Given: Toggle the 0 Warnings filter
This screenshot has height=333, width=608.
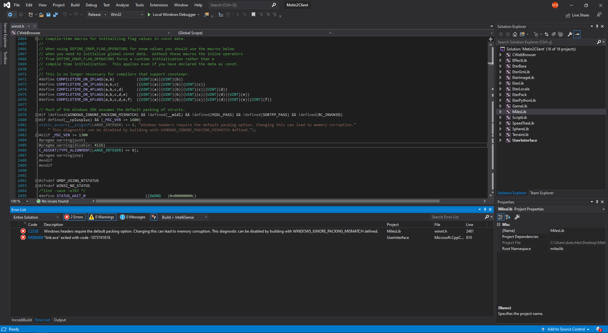Looking at the screenshot, I should click(x=102, y=217).
